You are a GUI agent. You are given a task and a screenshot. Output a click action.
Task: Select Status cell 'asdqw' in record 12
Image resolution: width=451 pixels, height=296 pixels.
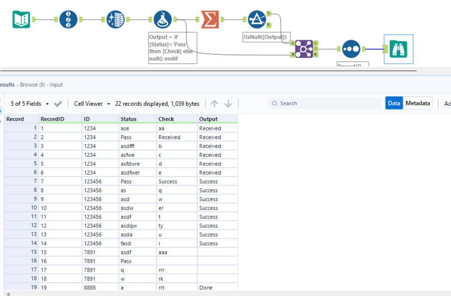tap(138, 226)
